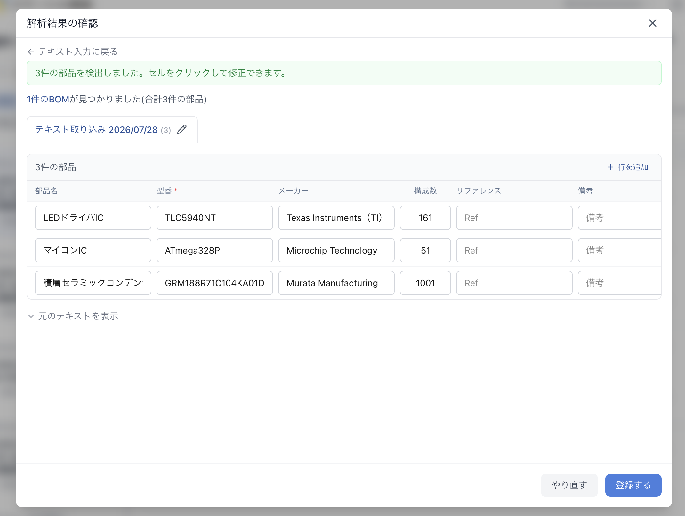Click the 部品名 column header
Viewport: 685px width, 516px height.
click(46, 191)
